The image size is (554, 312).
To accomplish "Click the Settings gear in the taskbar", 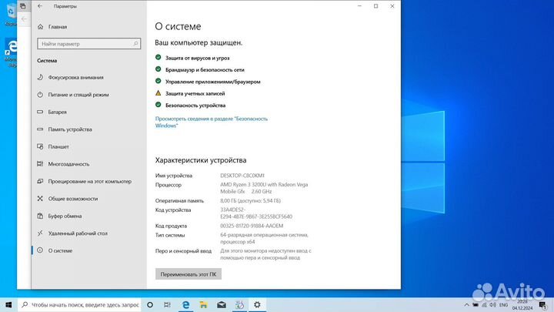I will 257,304.
